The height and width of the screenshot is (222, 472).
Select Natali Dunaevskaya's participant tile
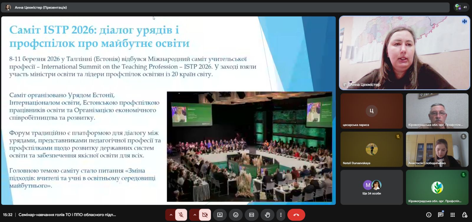(x=371, y=149)
